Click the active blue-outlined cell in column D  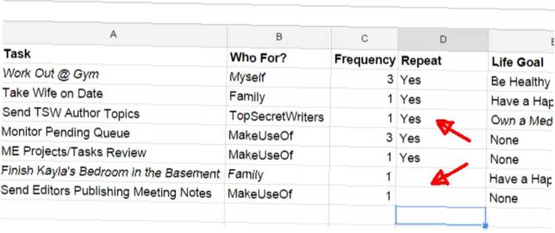click(441, 216)
